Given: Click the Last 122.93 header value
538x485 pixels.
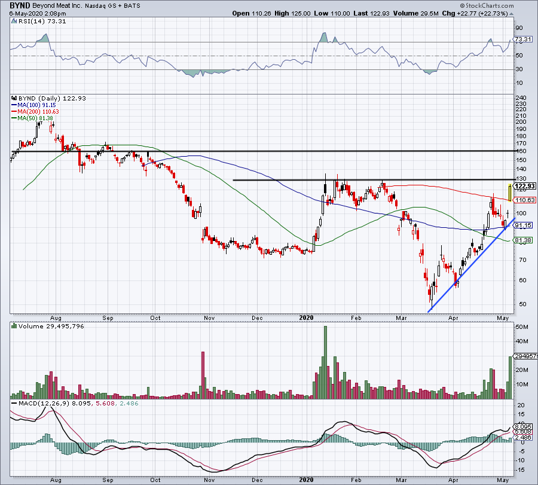Looking at the screenshot, I should [x=371, y=13].
